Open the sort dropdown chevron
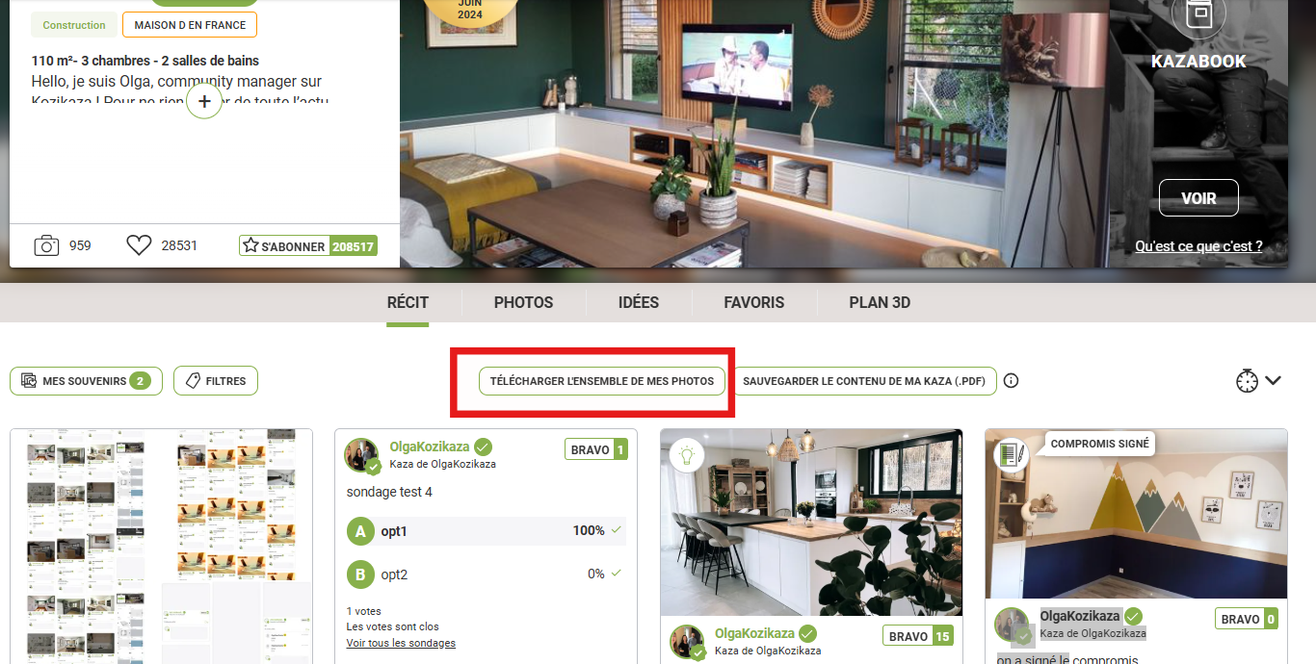 tap(1274, 381)
